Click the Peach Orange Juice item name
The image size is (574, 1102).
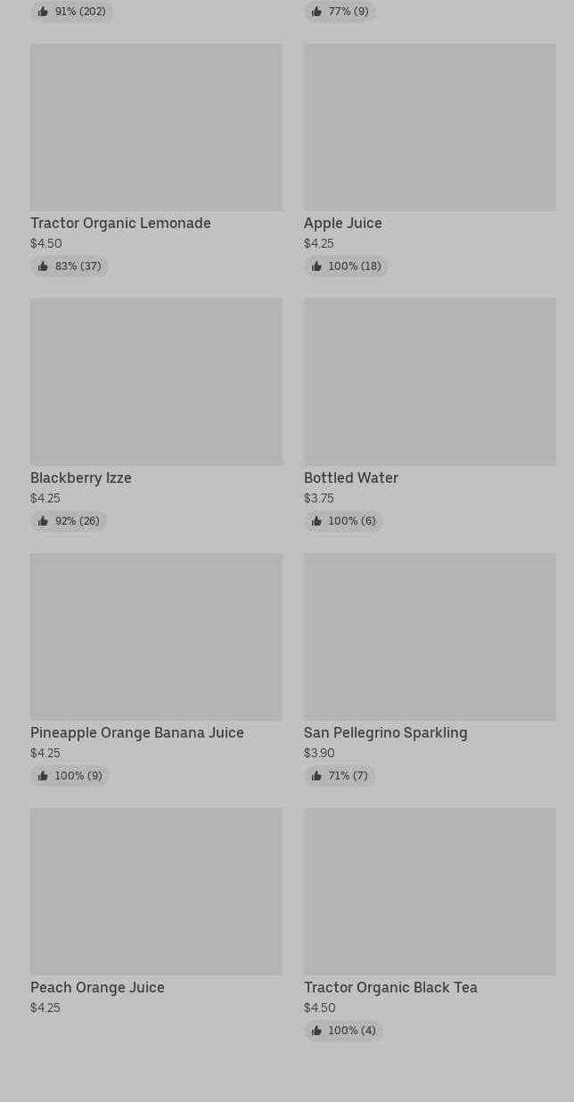tap(97, 987)
